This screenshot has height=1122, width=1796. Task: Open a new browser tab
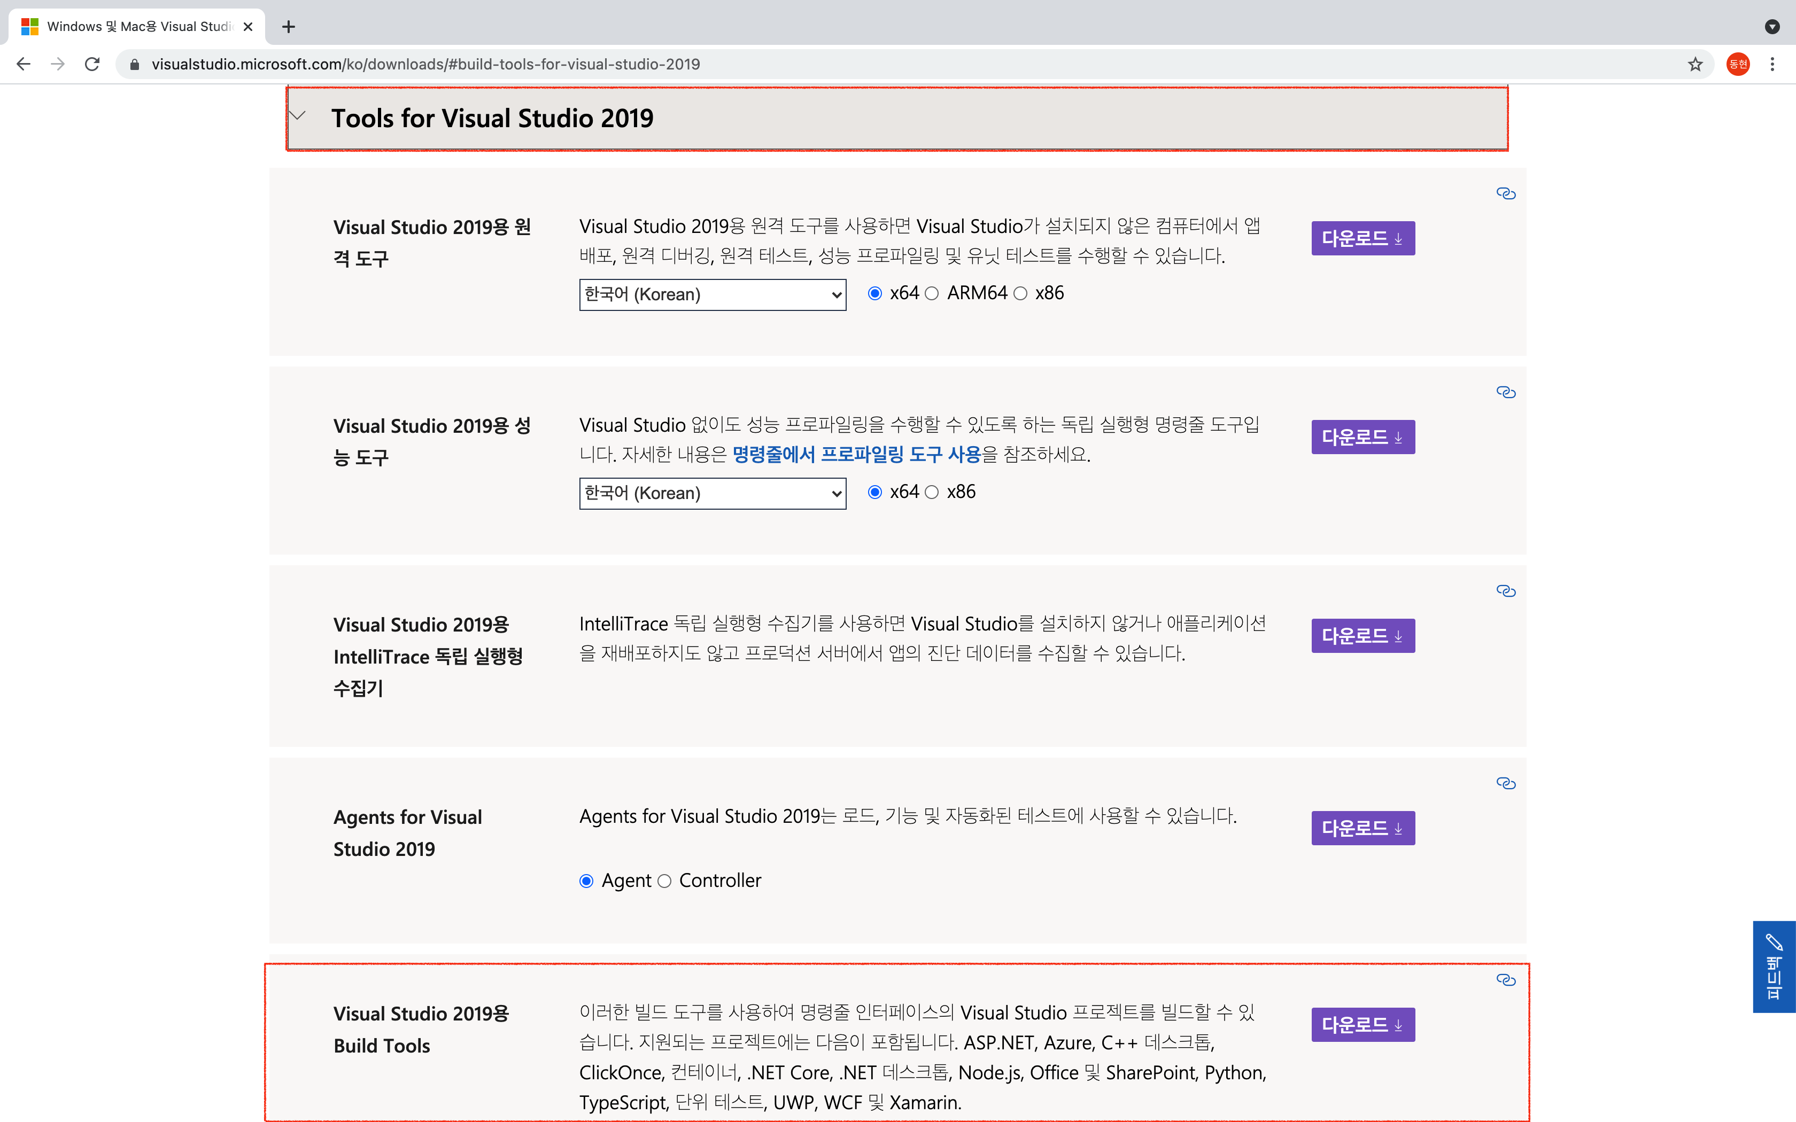pos(289,27)
